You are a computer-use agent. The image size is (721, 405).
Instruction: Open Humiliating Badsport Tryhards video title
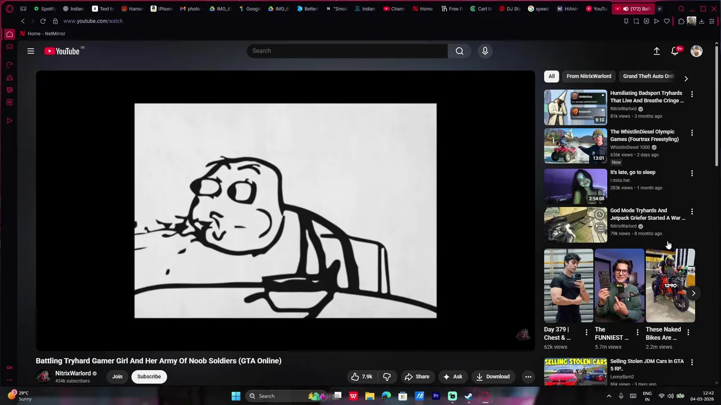coord(647,97)
